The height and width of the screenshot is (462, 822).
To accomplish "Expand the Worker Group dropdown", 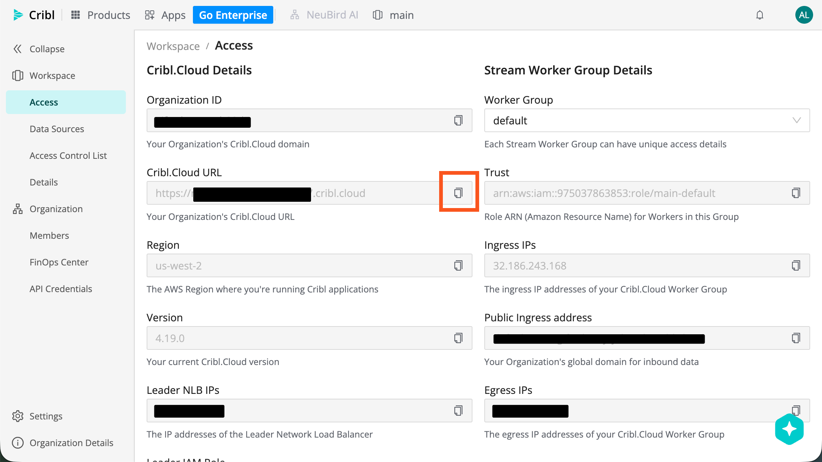I will 647,120.
